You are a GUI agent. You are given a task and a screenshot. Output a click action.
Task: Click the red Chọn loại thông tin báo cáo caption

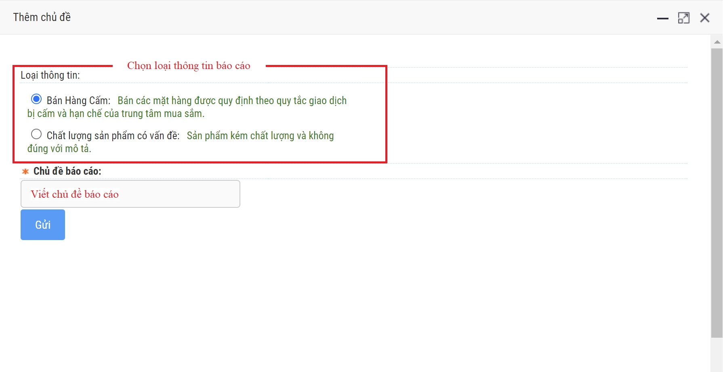click(x=189, y=66)
